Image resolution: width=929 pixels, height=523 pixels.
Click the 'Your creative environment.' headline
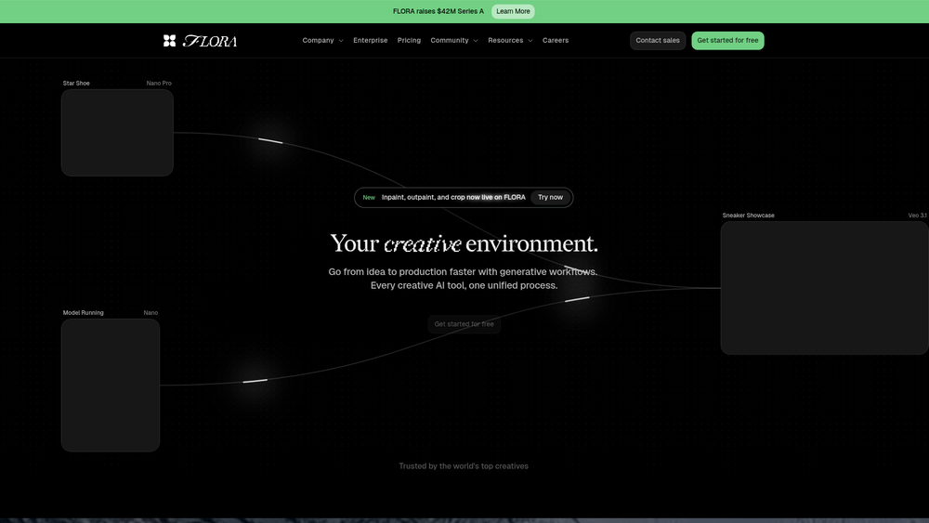click(x=464, y=243)
